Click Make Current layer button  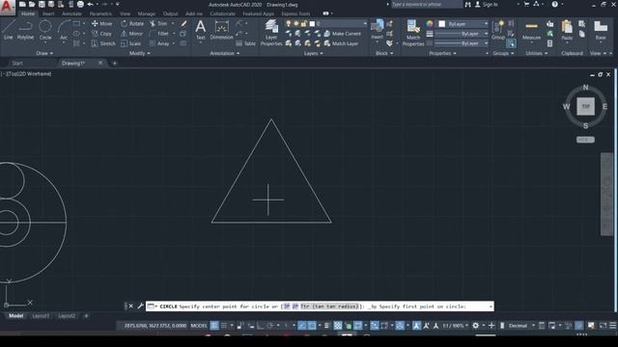[x=342, y=34]
